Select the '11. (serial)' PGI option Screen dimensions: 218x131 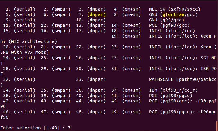pos(19,26)
